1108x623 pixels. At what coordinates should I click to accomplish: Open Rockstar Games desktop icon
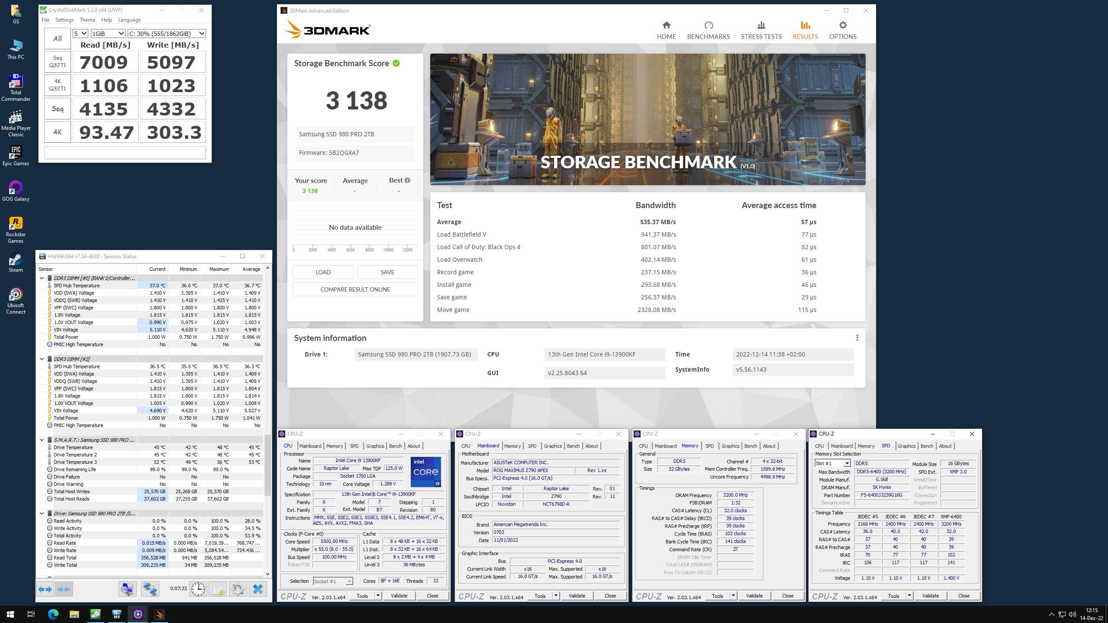16,230
